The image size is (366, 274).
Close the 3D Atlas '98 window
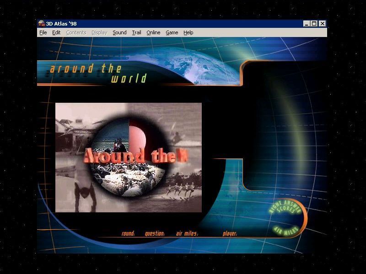[323, 24]
